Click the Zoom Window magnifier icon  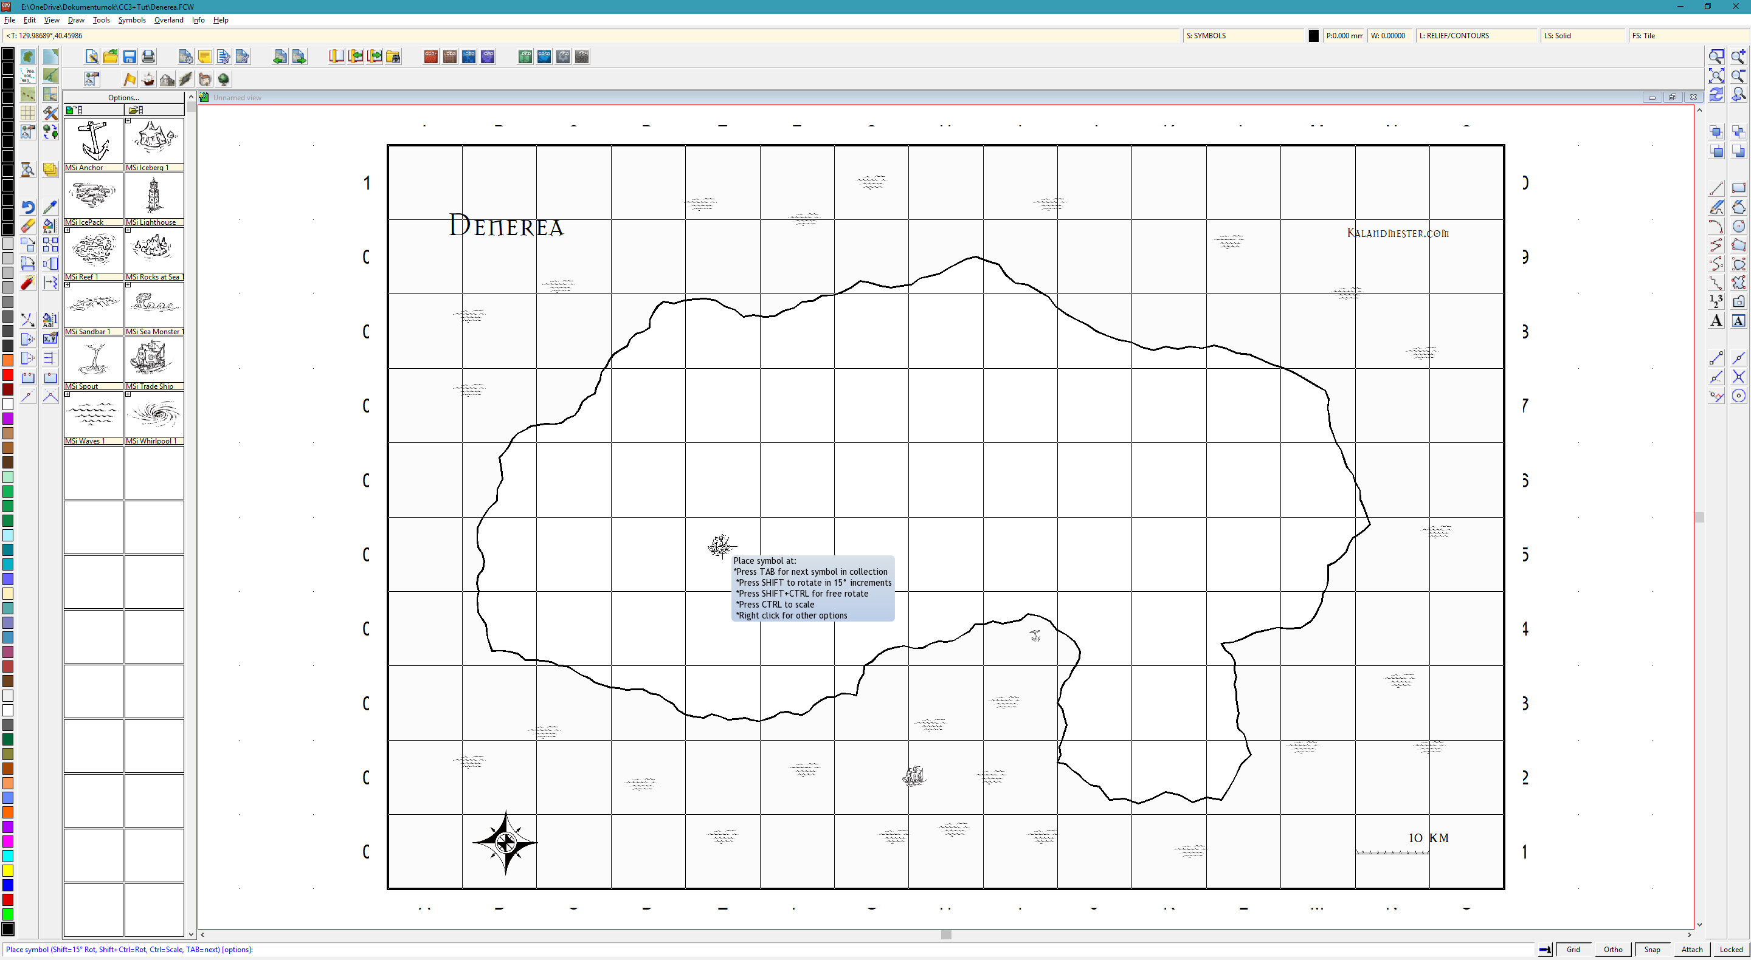[x=1716, y=57]
